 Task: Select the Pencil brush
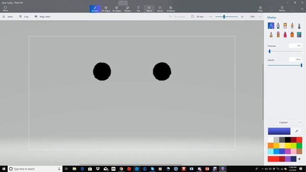point(271,35)
